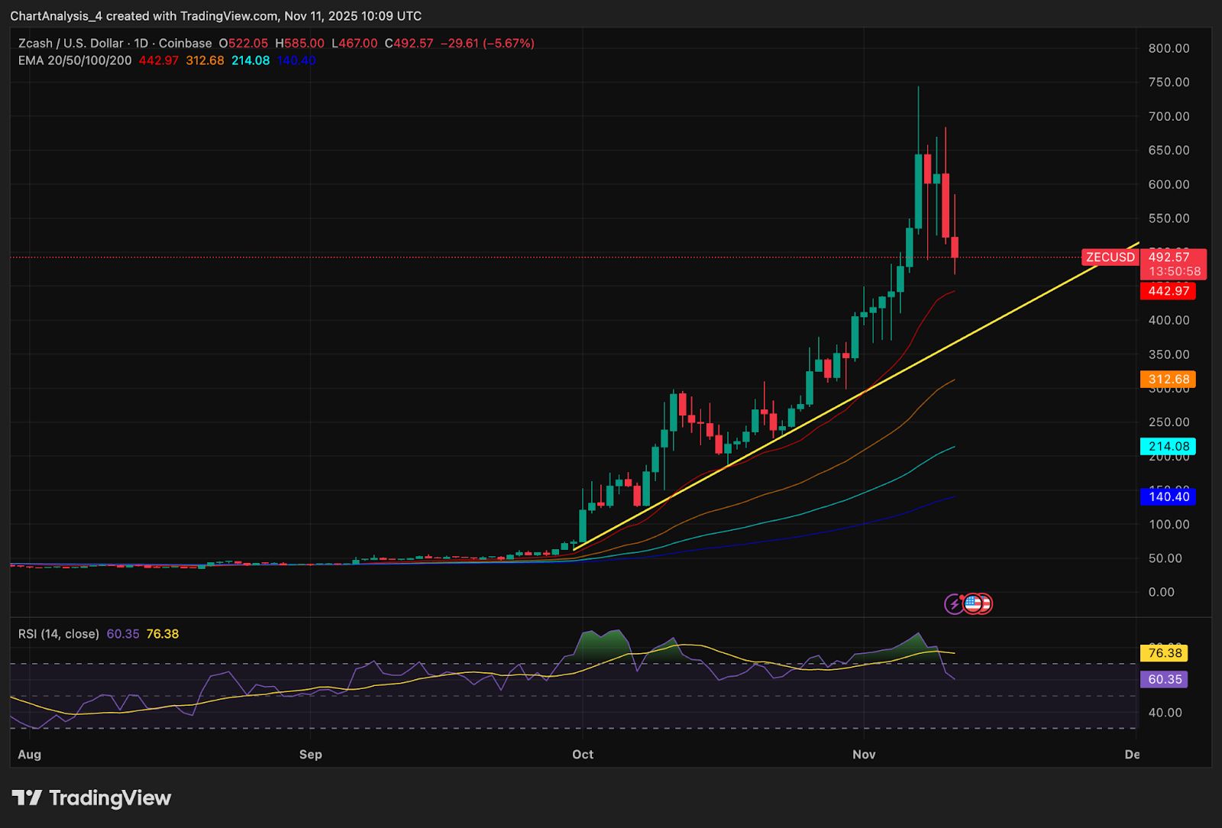Click Coinbase to change the exchange source
This screenshot has height=828, width=1222.
click(183, 44)
